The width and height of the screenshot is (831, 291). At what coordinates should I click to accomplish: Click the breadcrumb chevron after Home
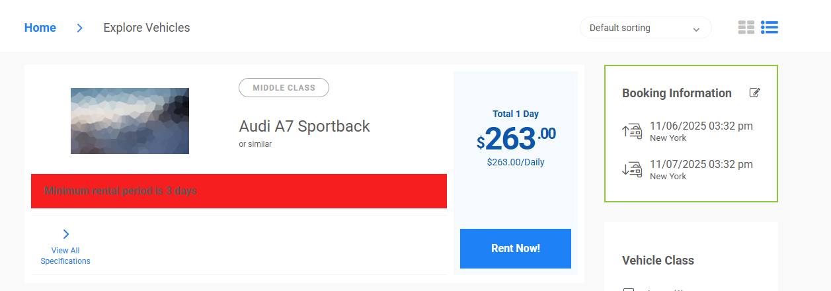(x=79, y=28)
